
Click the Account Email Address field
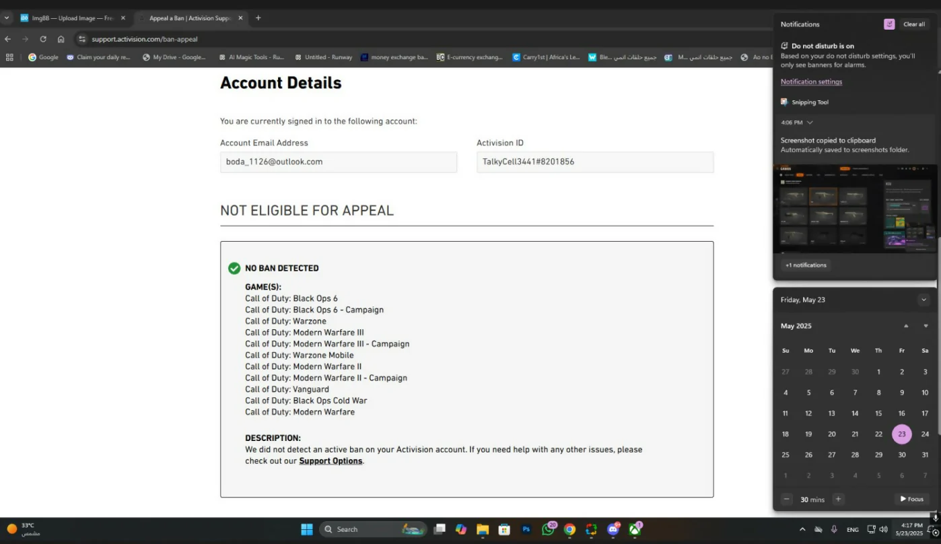point(338,162)
